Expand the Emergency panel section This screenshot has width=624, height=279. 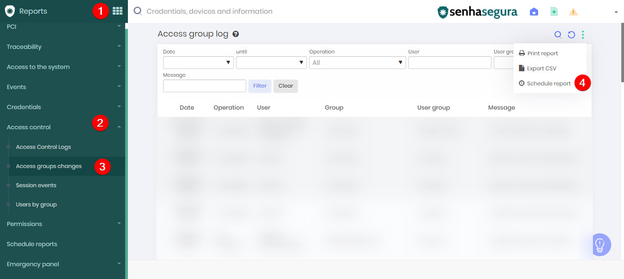click(x=63, y=264)
